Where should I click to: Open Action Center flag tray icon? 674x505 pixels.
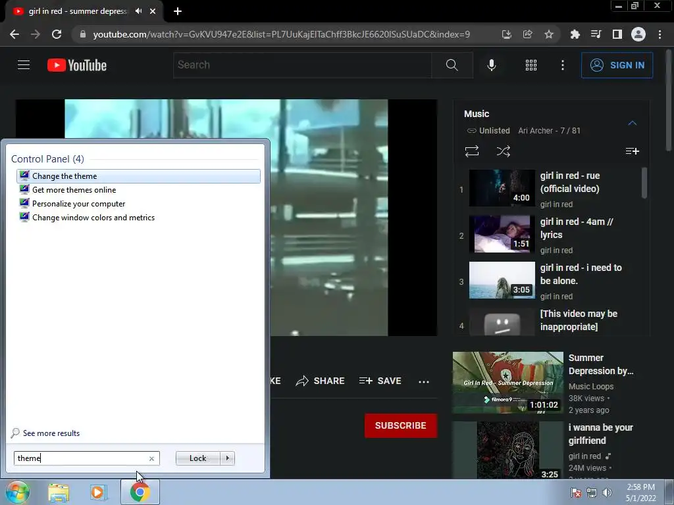click(576, 493)
